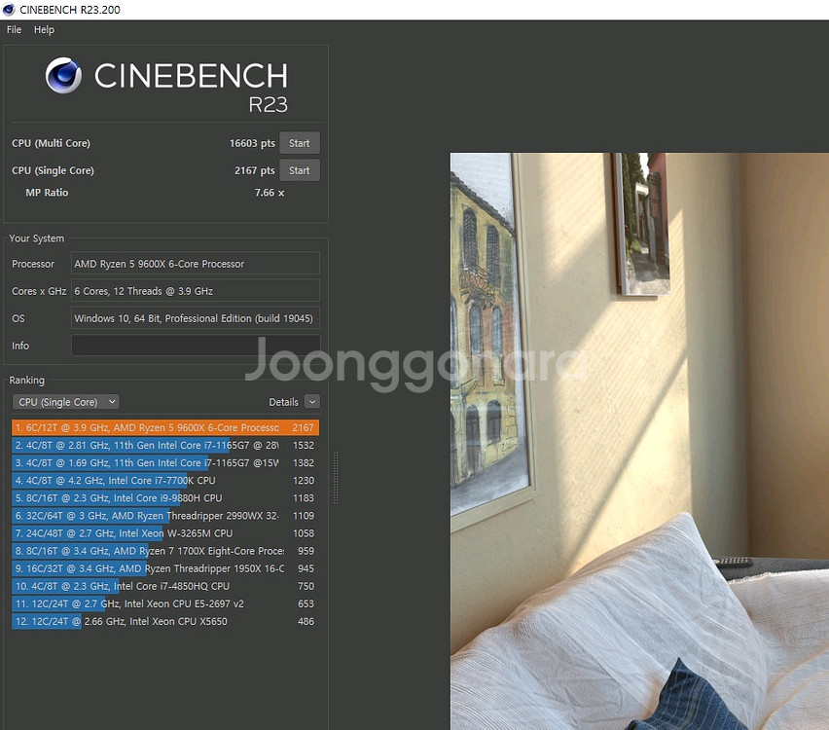Image resolution: width=829 pixels, height=730 pixels.
Task: Select ranking row 6 Threadripper 2990WX
Action: [x=165, y=516]
